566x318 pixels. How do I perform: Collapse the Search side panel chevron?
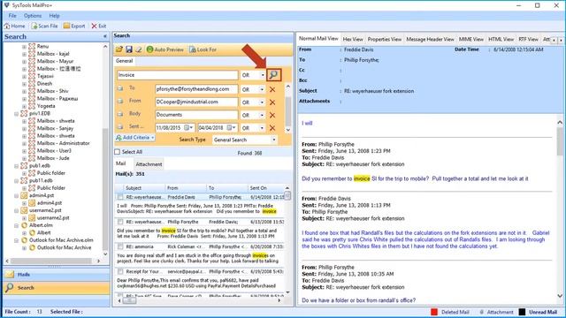105,36
